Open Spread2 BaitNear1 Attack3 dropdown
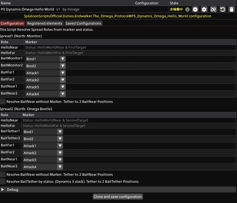 [43, 160]
